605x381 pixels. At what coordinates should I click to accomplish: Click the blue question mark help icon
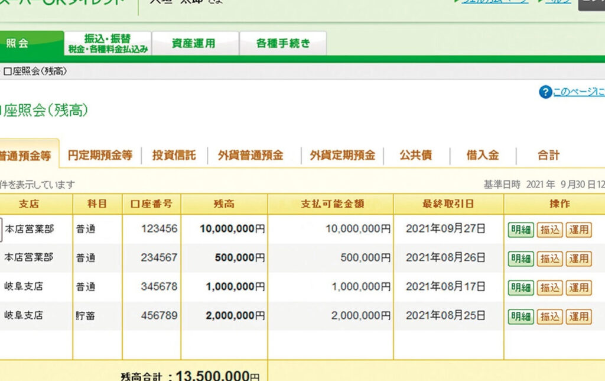click(545, 92)
